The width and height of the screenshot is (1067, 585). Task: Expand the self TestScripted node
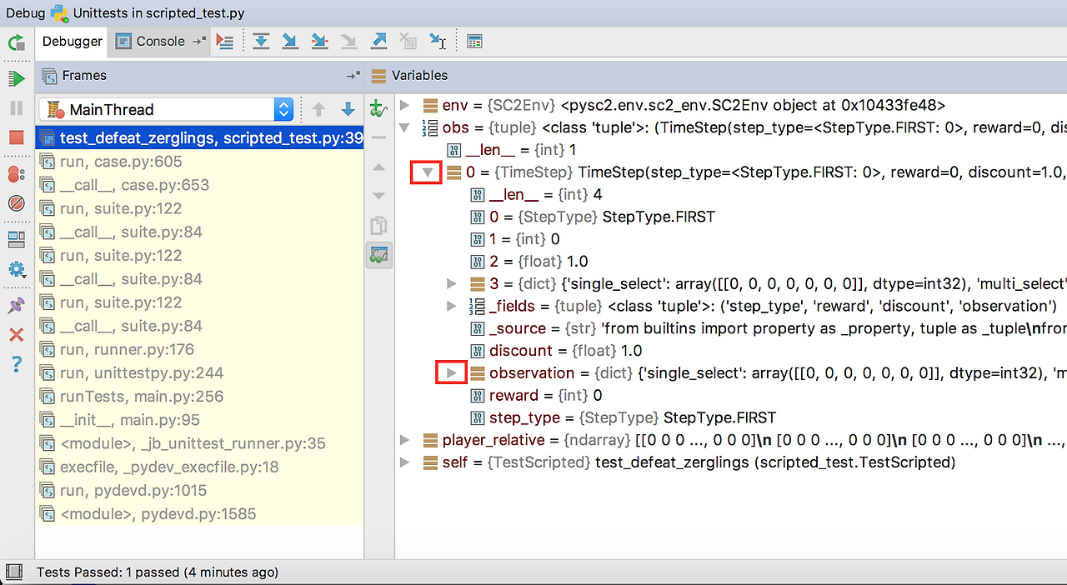point(405,462)
